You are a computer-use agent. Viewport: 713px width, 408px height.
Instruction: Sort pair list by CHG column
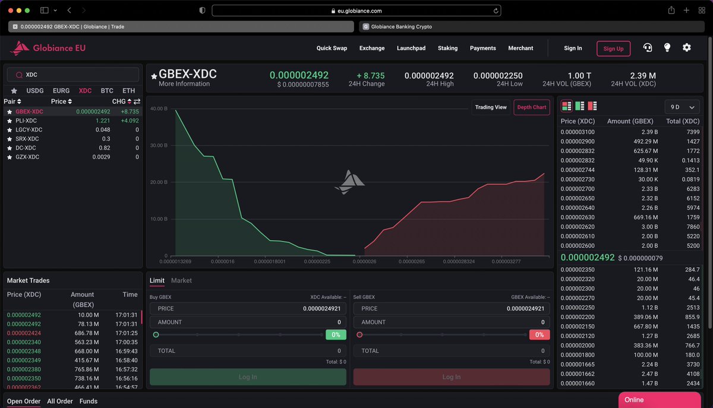tap(122, 102)
